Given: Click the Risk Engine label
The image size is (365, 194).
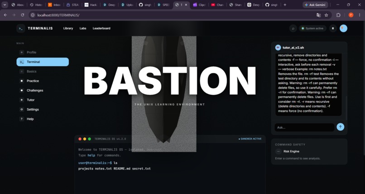Looking at the screenshot, I should tap(291, 151).
